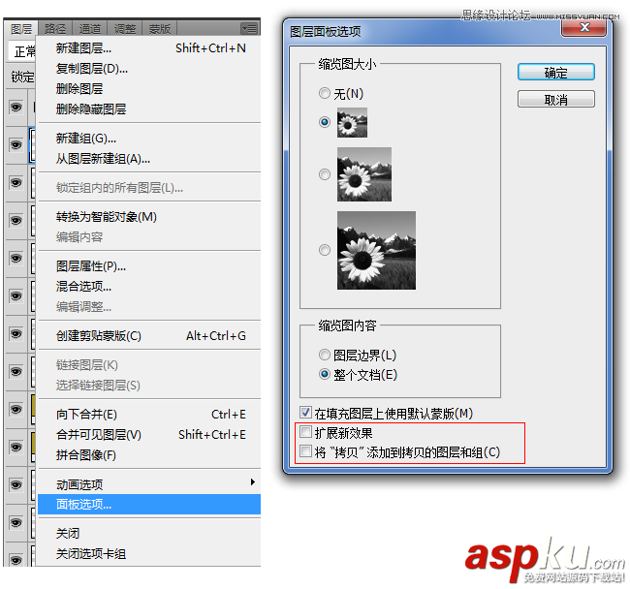Select 删除图层 menu entry

click(x=149, y=89)
